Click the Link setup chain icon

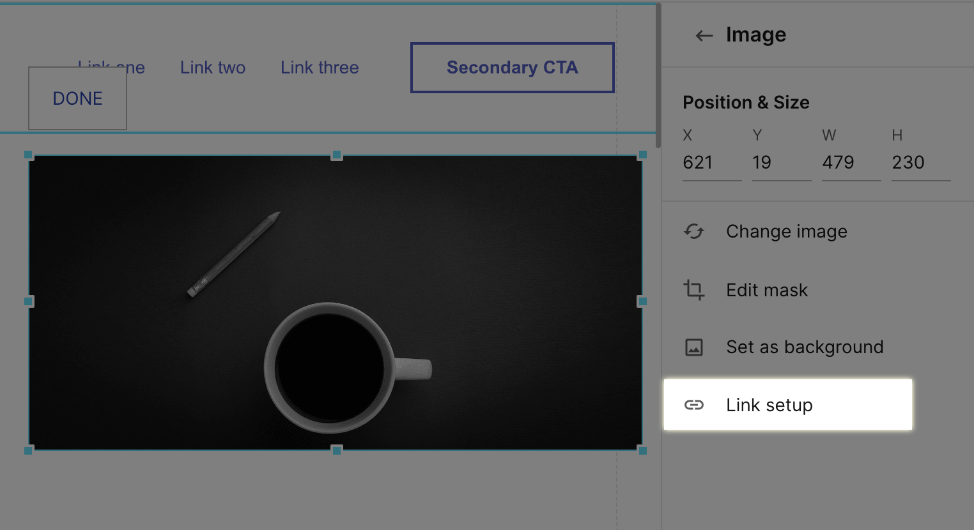pos(694,405)
